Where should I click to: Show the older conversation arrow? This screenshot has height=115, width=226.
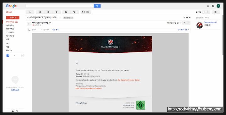(x=208, y=12)
